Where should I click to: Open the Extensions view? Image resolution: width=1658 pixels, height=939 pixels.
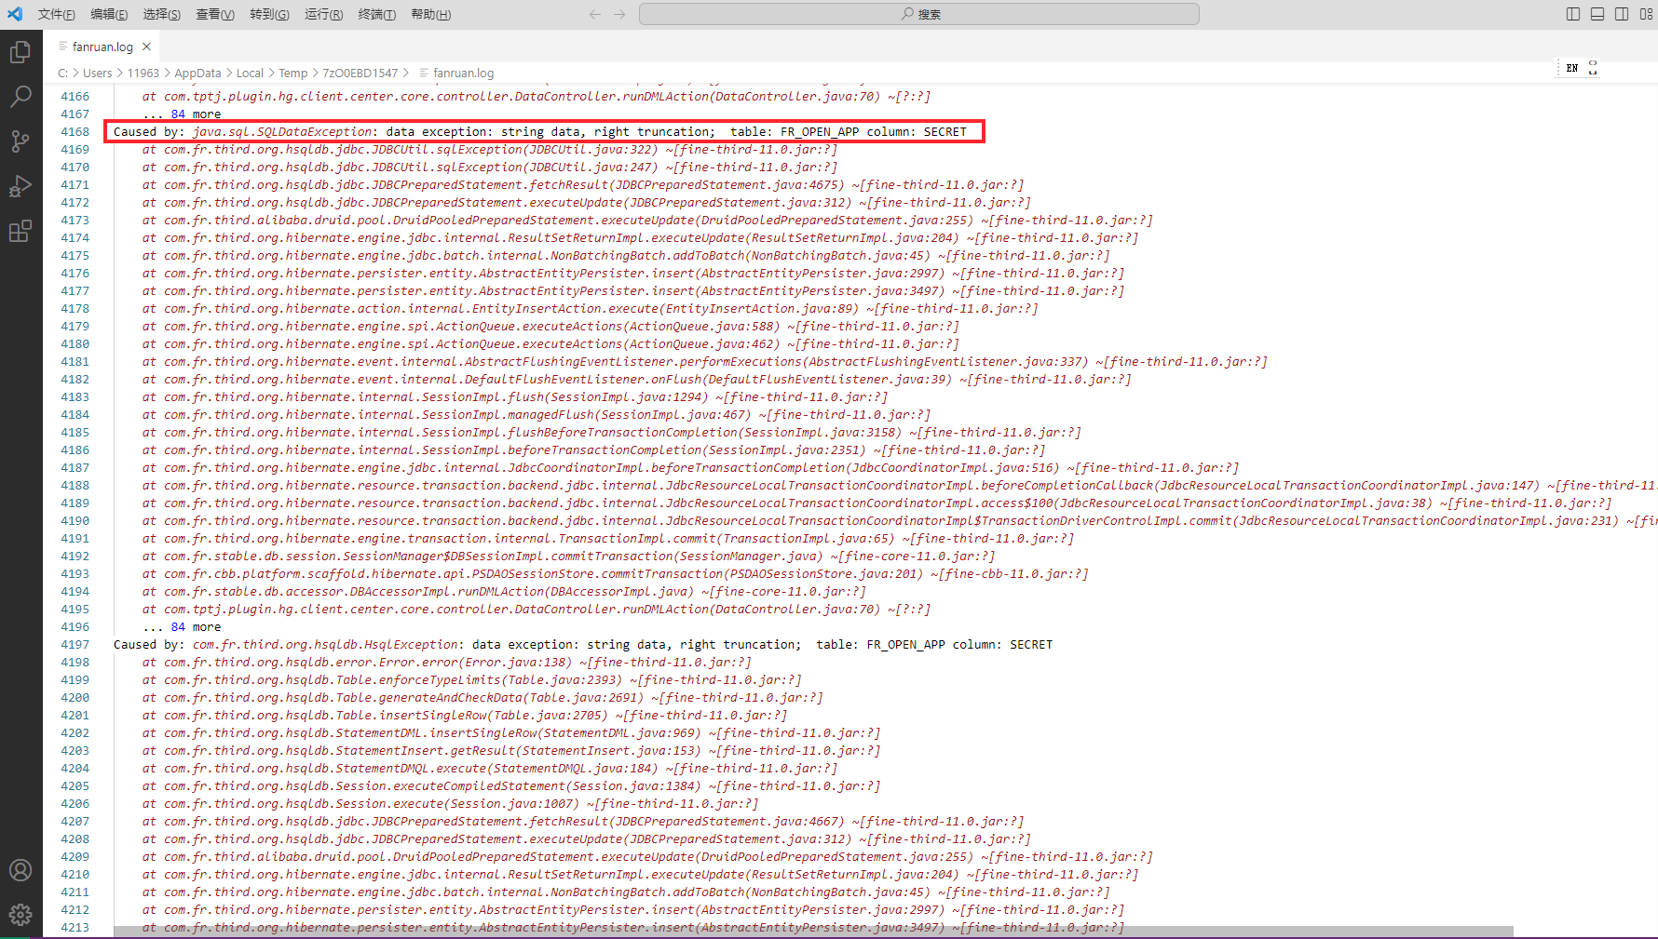click(x=20, y=231)
